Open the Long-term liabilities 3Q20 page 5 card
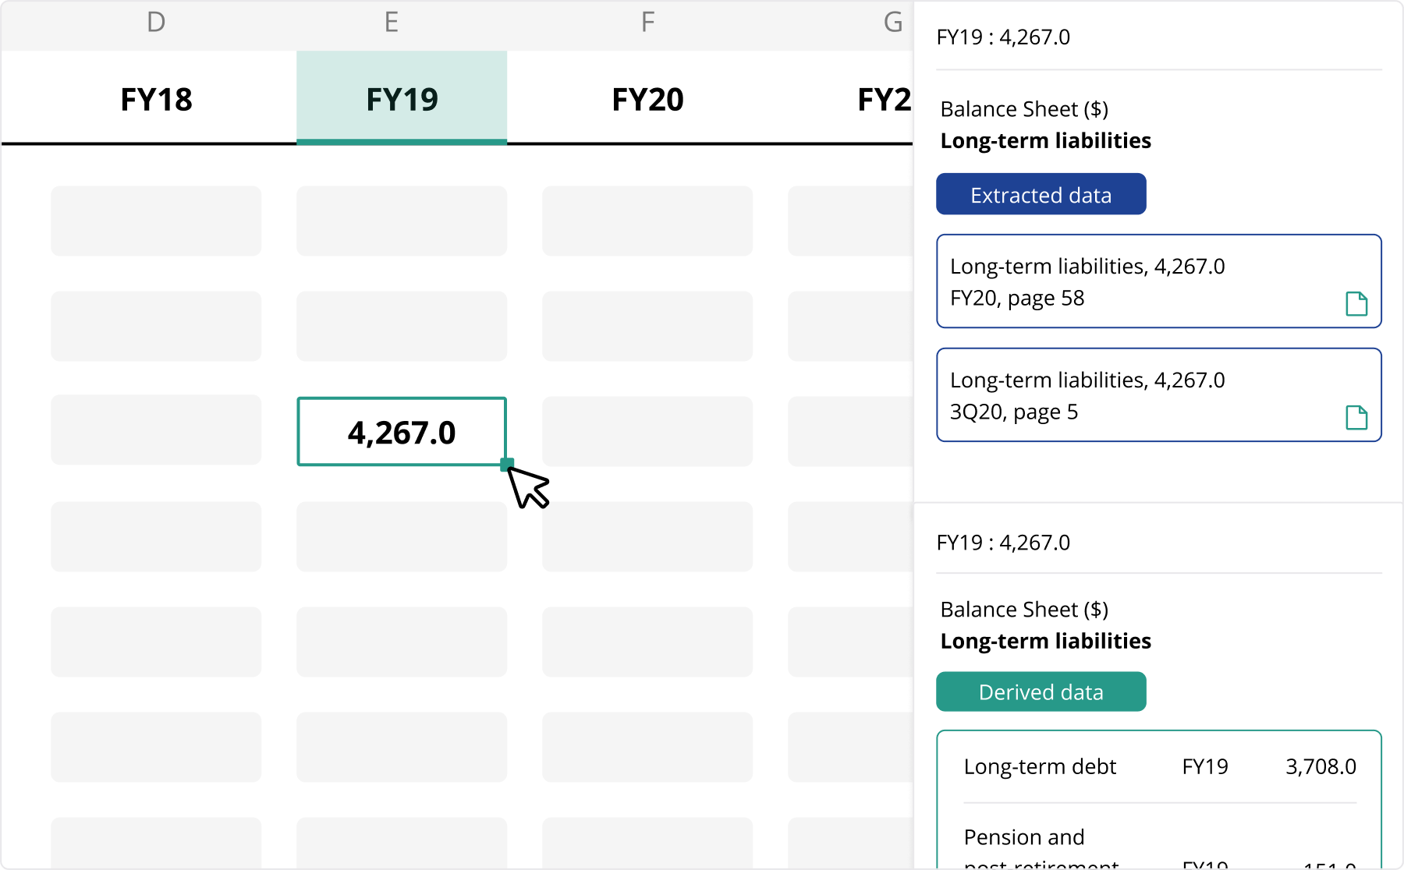The width and height of the screenshot is (1404, 870). tap(1158, 395)
